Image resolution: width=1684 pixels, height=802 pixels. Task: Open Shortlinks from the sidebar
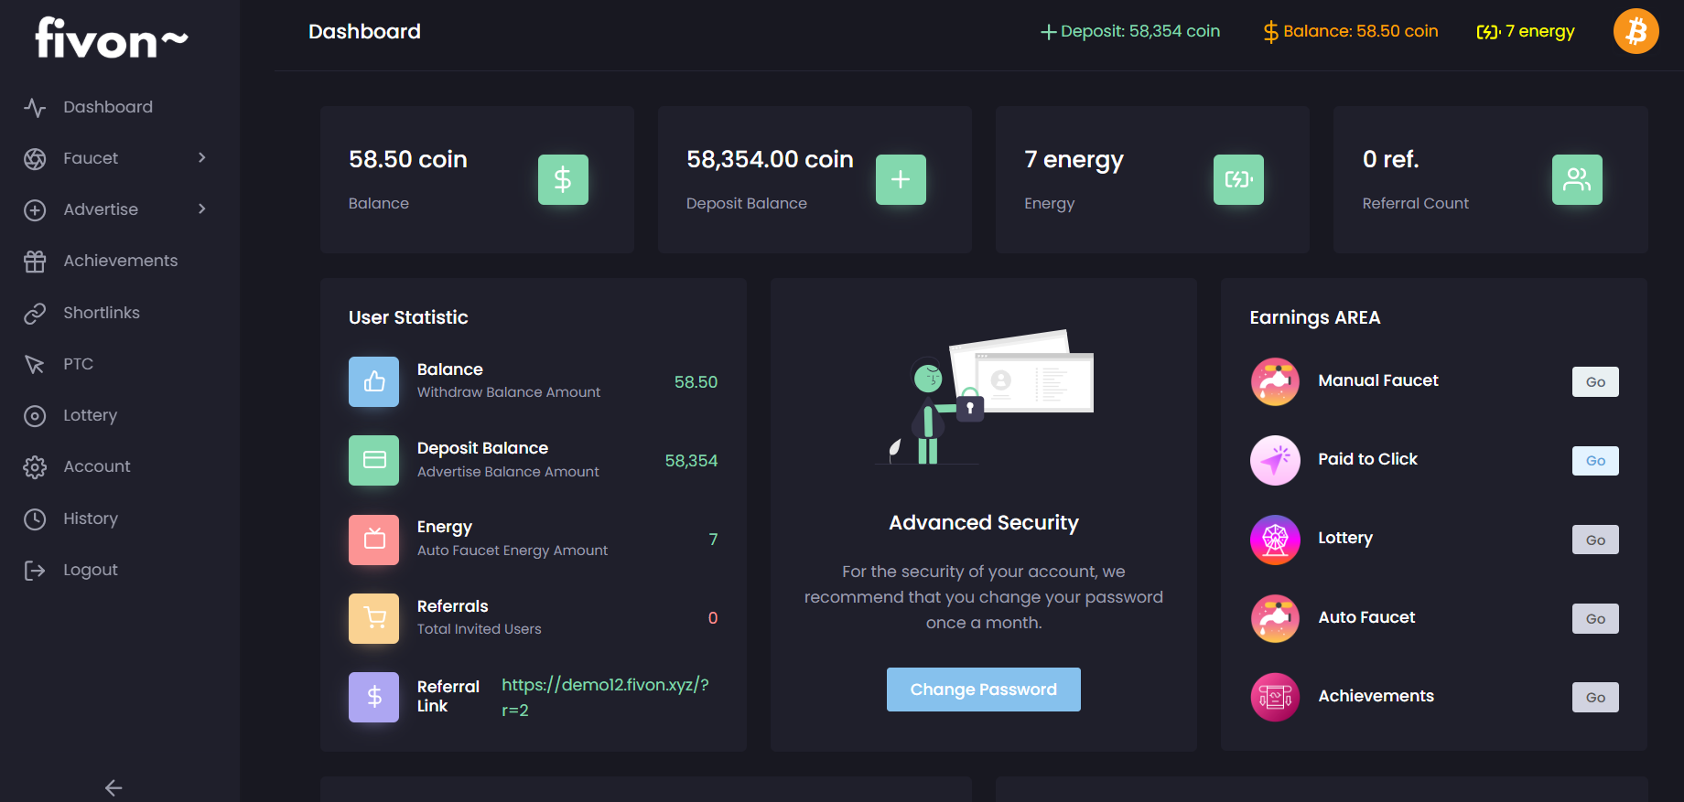(x=101, y=313)
